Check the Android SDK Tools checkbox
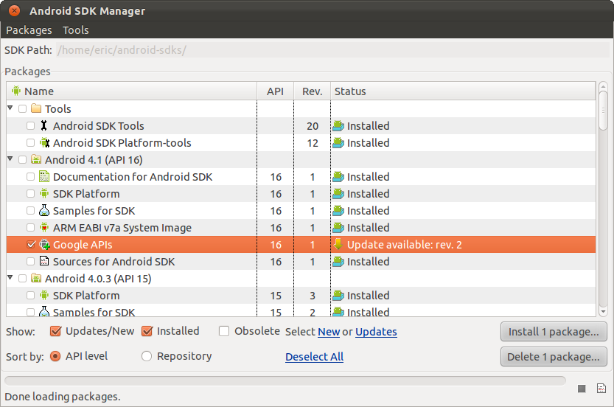614x407 pixels. [x=30, y=126]
